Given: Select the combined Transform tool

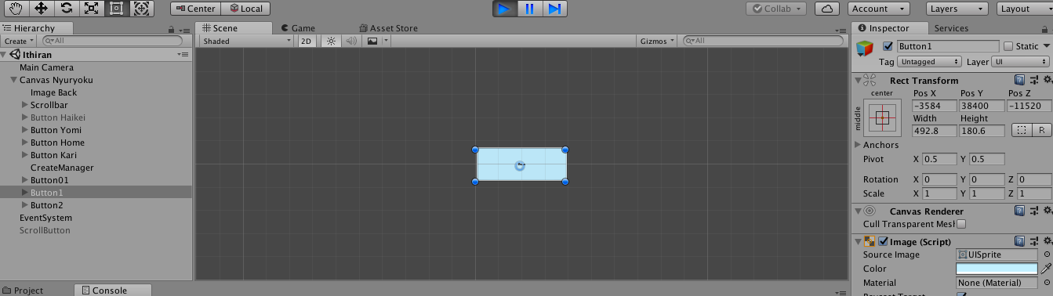Looking at the screenshot, I should click(141, 9).
